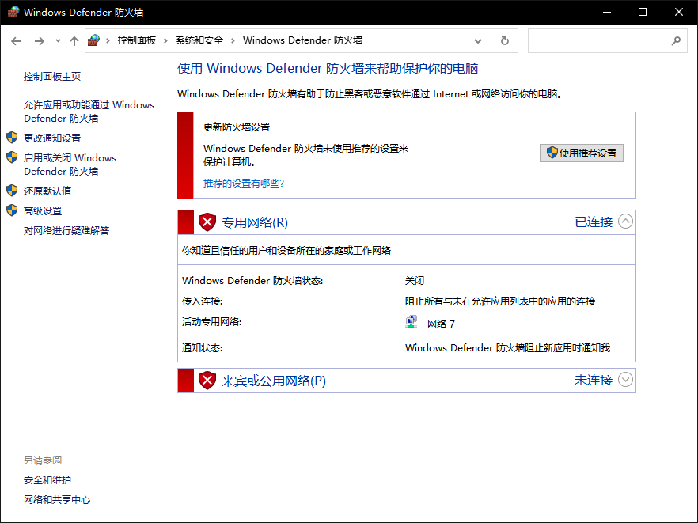Open the chevron after 控制面板 breadcrumb

click(x=165, y=40)
